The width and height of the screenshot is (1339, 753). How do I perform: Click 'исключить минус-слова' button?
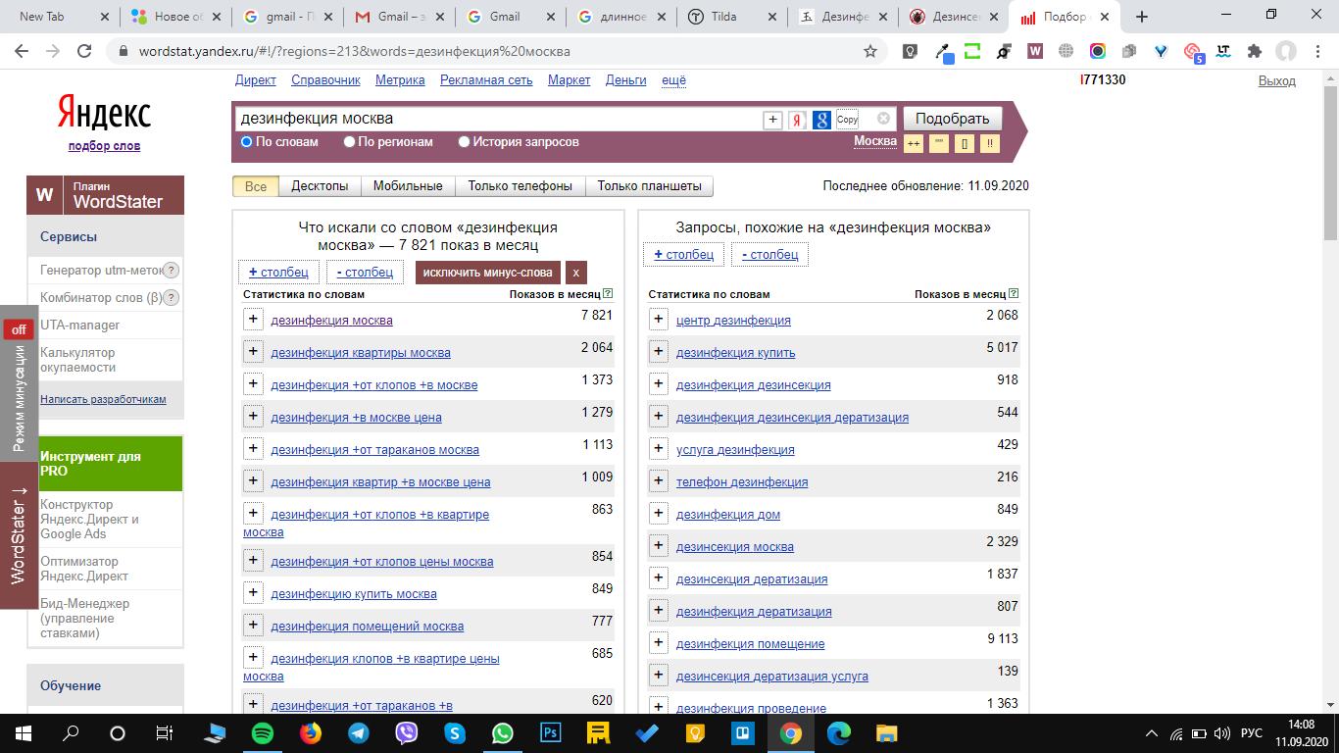[x=488, y=273]
